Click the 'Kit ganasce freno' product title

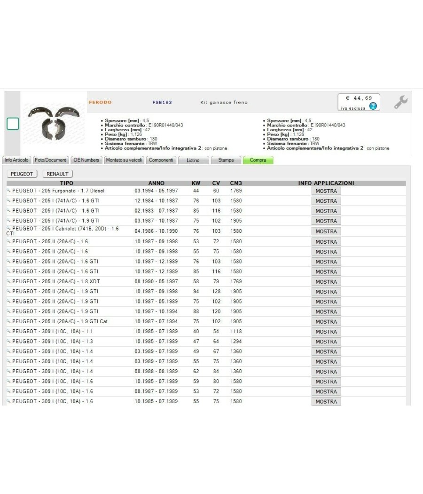point(224,103)
